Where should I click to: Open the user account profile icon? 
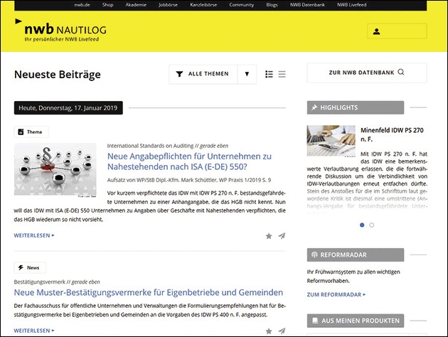(x=376, y=31)
